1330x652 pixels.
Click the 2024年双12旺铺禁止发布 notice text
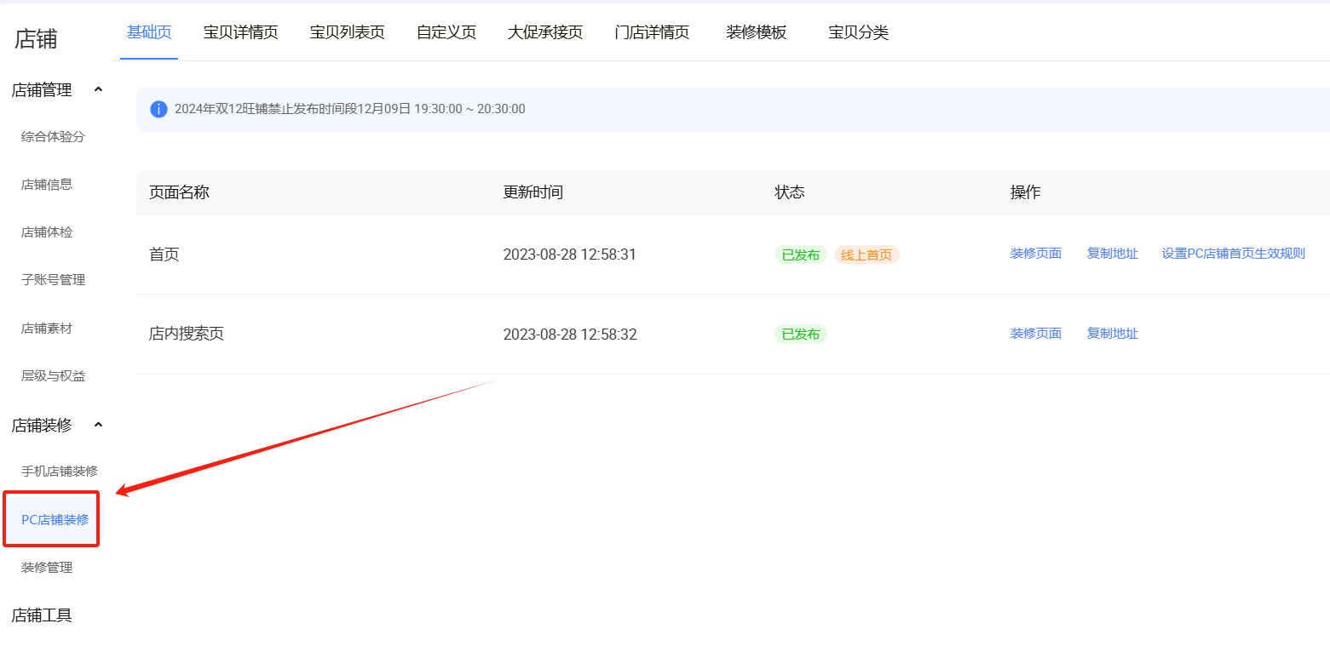pyautogui.click(x=350, y=109)
